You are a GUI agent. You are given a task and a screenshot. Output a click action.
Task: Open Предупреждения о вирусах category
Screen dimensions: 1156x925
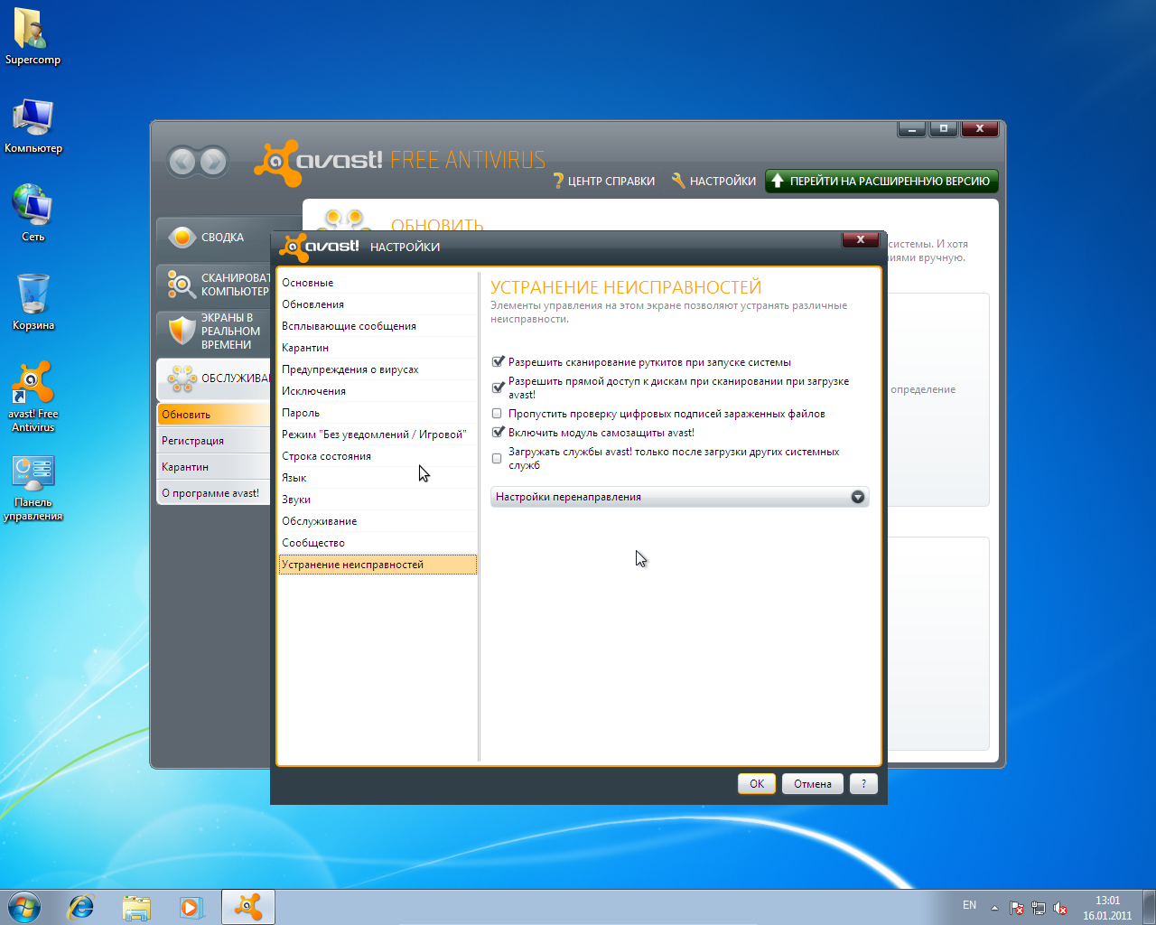pyautogui.click(x=378, y=369)
